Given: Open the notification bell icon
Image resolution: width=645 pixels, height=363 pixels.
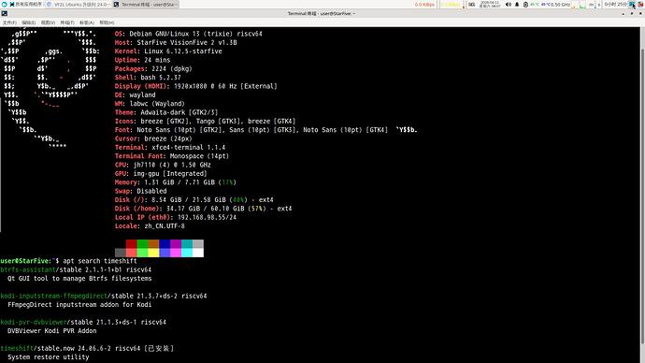Looking at the screenshot, I should pos(517,5).
